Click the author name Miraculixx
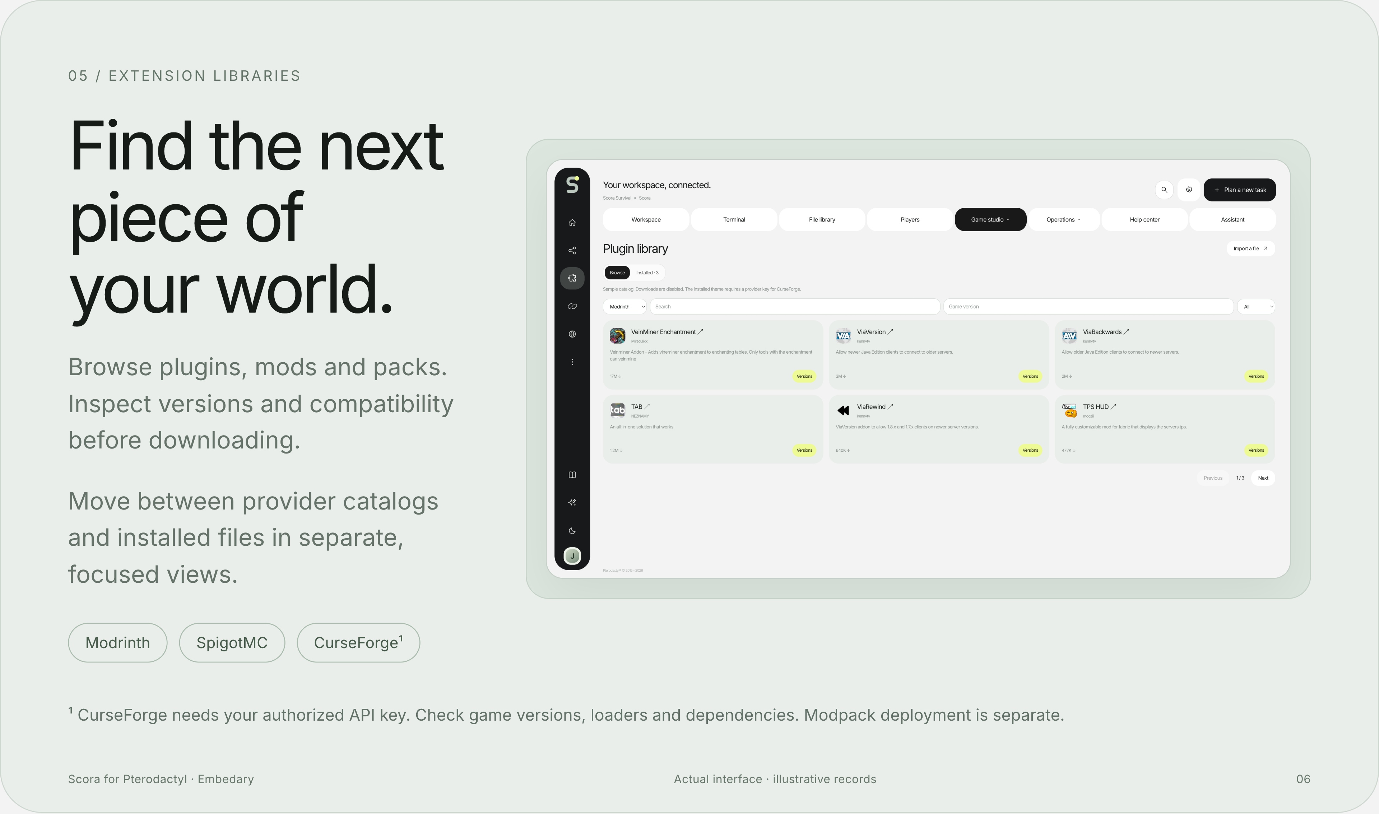1379x814 pixels. point(639,341)
